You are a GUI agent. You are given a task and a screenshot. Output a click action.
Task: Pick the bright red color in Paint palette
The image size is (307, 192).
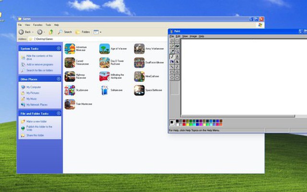click(184, 124)
